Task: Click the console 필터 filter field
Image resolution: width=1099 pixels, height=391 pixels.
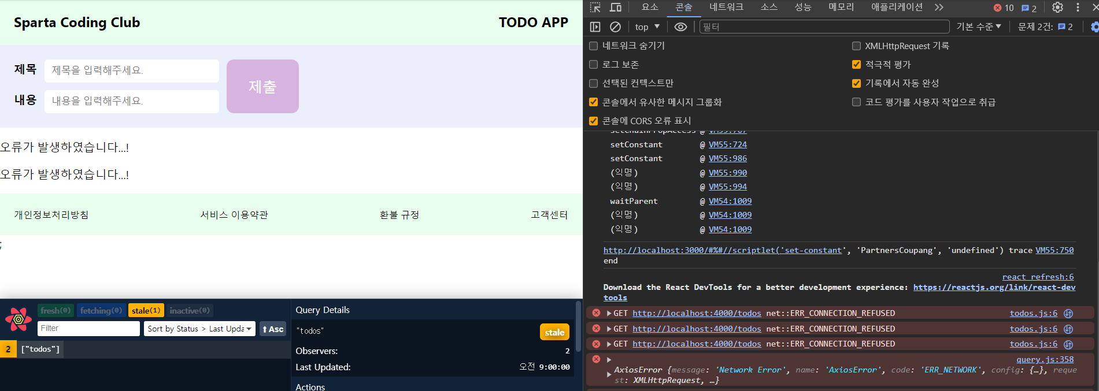Action: click(x=824, y=27)
